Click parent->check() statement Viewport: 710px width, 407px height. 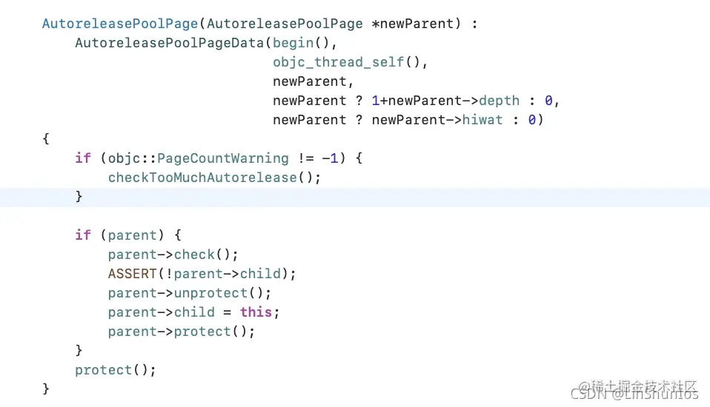click(x=173, y=255)
